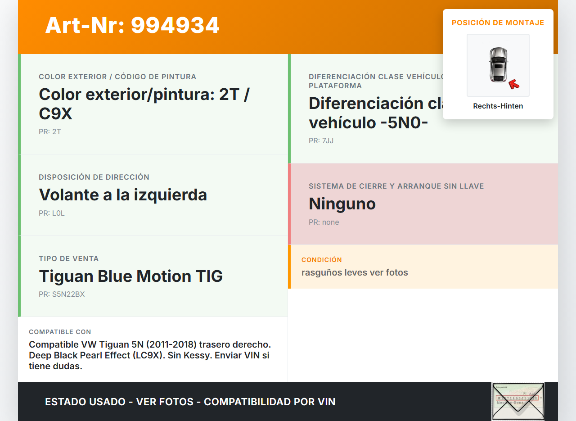Screen dimensions: 576x421
Task: Click the COLOR EXTERIOR / CÓDIGO DE PINTURA label
Action: coord(117,77)
